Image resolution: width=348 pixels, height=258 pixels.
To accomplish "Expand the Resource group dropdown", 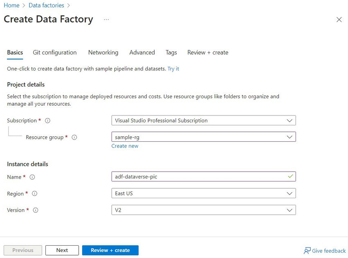I will [x=203, y=137].
